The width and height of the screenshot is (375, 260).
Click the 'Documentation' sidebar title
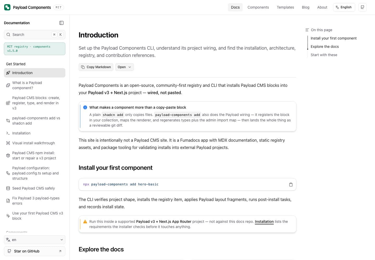tap(17, 23)
